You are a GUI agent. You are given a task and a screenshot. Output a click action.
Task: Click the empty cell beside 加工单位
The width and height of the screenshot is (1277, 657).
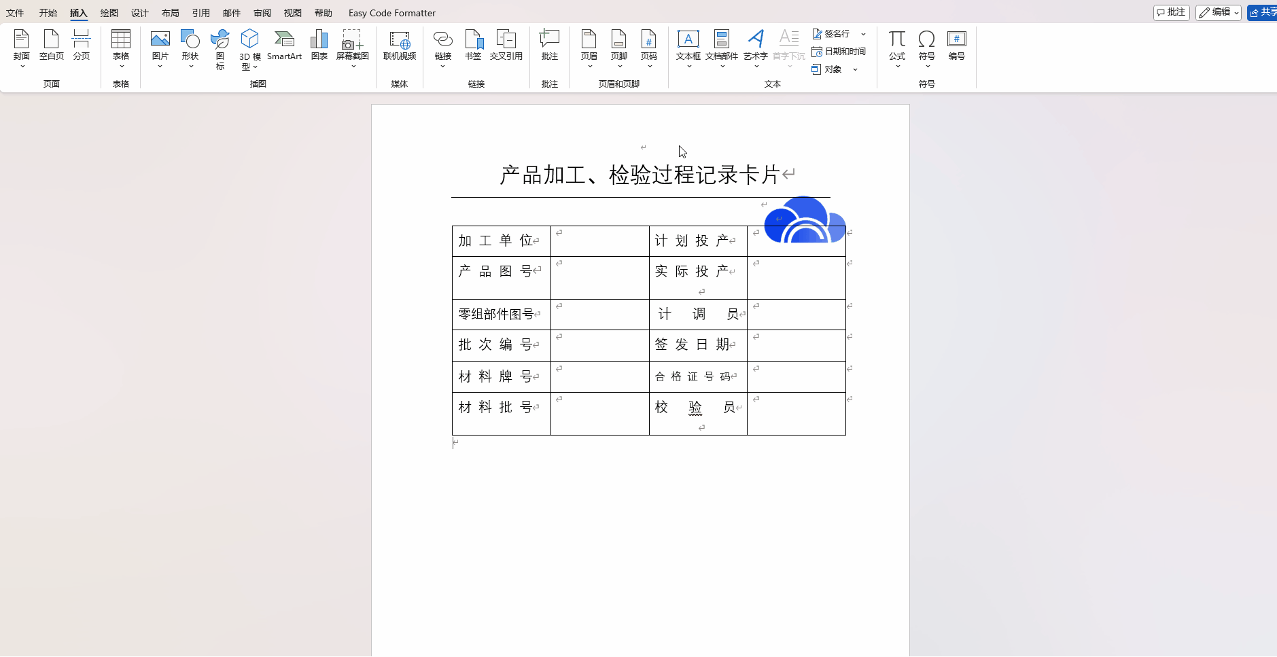click(x=599, y=242)
